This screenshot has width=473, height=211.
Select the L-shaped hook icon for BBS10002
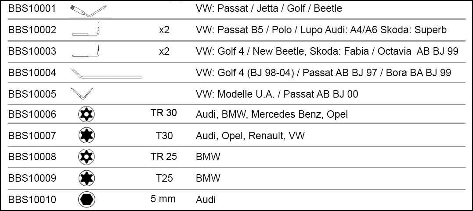86,30
